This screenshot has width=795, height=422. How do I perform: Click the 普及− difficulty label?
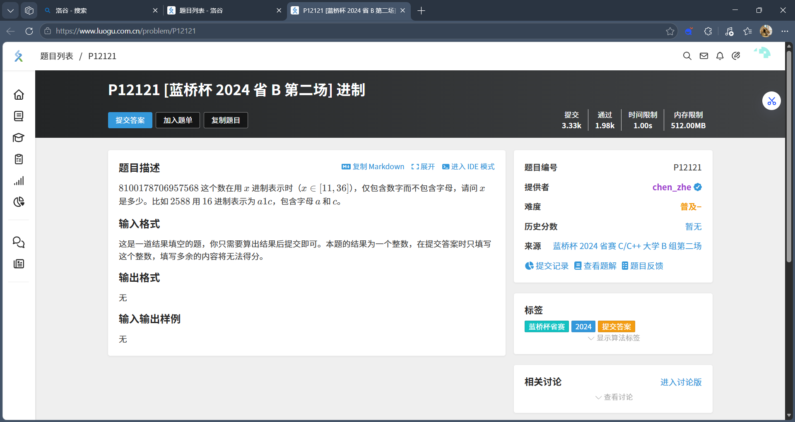(691, 207)
